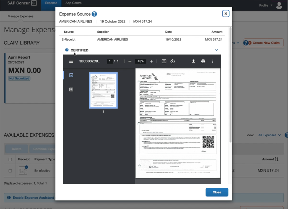Show document outline in PDF sidebar

[71, 90]
